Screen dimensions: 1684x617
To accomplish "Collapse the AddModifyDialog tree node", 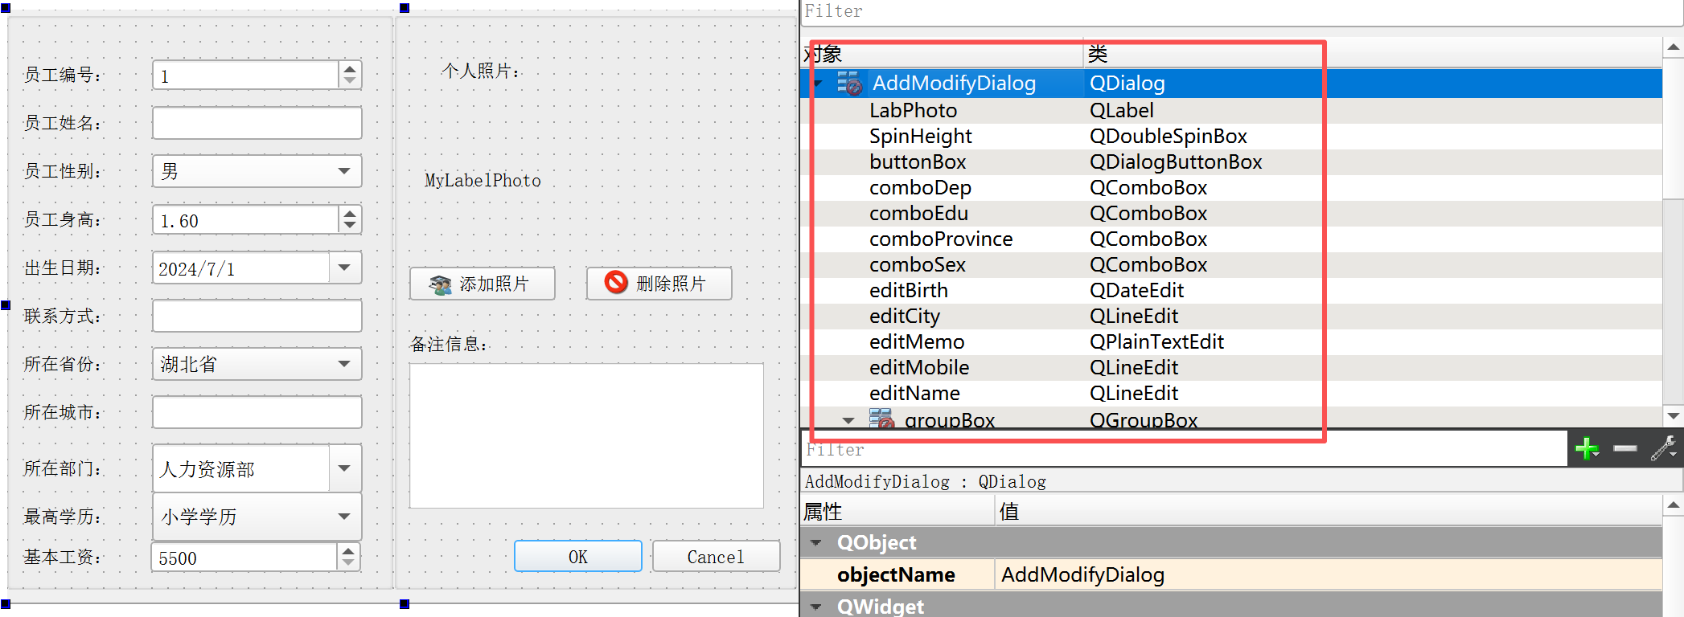I will pos(819,84).
